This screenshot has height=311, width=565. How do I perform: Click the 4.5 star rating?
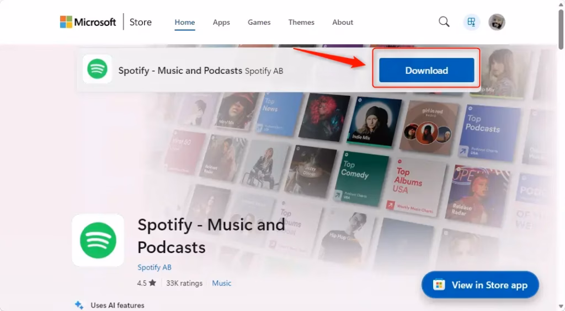click(147, 283)
